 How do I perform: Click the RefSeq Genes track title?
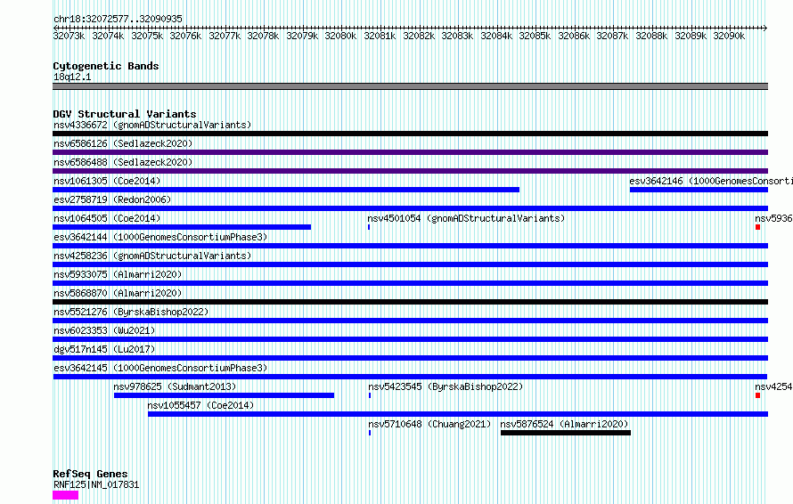(90, 474)
